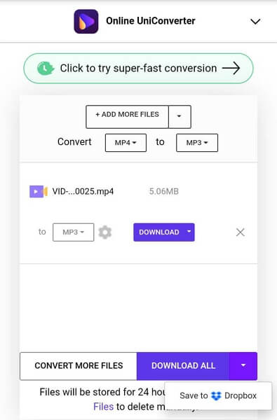
Task: Open conversion settings gear icon
Action: [105, 232]
